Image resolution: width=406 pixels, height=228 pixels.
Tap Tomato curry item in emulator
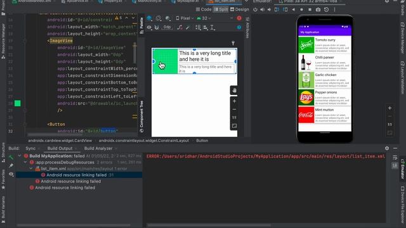(325, 45)
